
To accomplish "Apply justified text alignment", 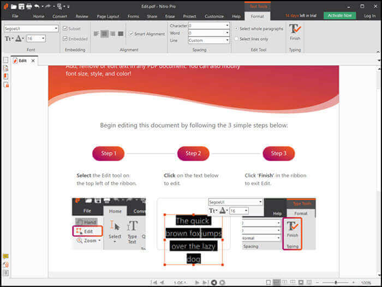I will click(x=121, y=34).
